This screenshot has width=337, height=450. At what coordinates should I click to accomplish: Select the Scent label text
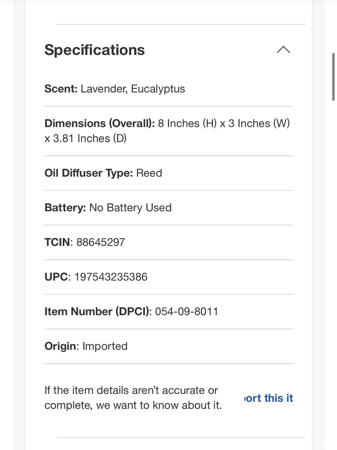[x=61, y=89]
